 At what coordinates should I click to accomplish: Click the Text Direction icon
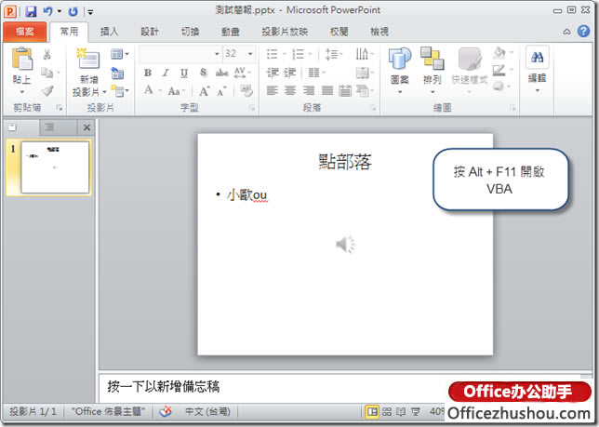(364, 54)
